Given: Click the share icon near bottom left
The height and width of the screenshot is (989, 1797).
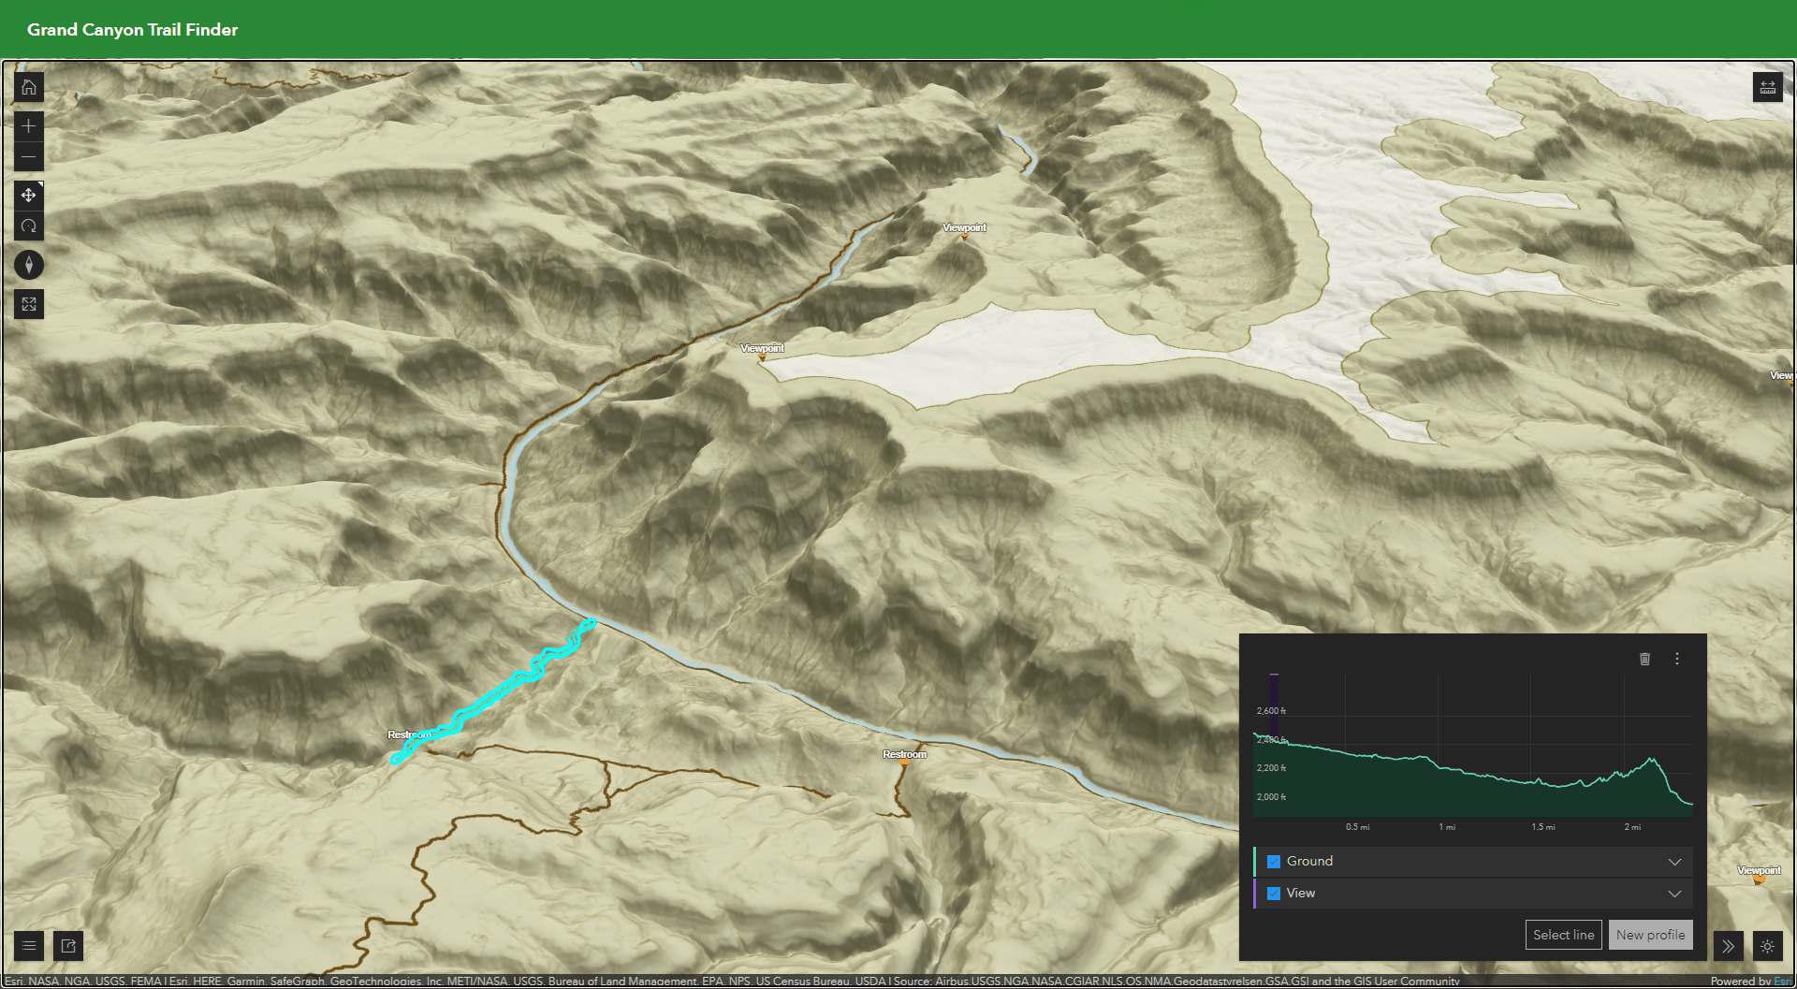Looking at the screenshot, I should click(67, 946).
